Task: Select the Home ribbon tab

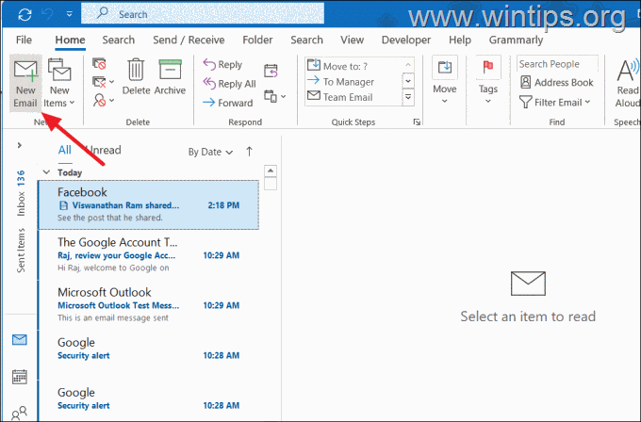Action: 71,41
